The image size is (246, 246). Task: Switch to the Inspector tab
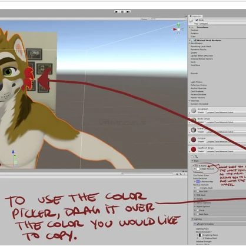(x=195, y=16)
